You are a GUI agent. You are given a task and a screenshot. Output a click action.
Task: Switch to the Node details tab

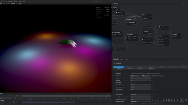coord(116,59)
